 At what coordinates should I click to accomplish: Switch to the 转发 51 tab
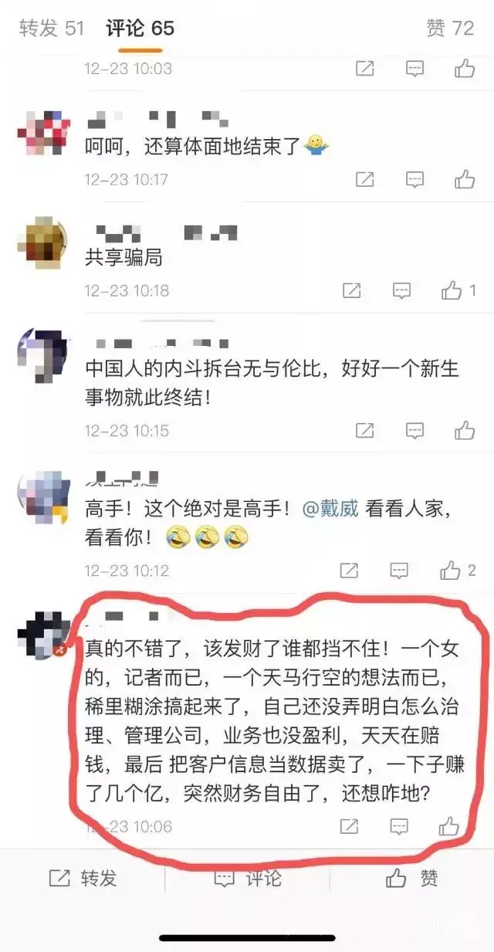51,29
